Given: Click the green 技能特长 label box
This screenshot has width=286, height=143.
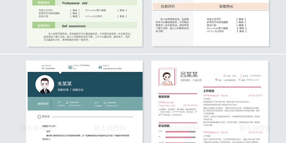Looking at the screenshot, I should point(44,3).
